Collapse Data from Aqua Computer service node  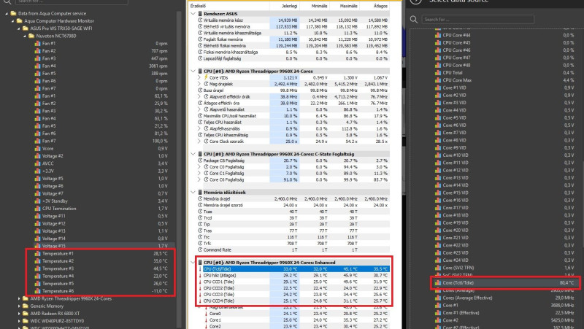coord(7,13)
